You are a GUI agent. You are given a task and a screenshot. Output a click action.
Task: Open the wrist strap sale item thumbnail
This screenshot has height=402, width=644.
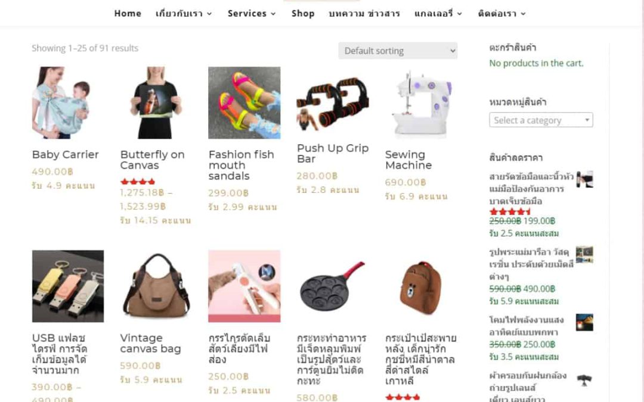(x=584, y=179)
